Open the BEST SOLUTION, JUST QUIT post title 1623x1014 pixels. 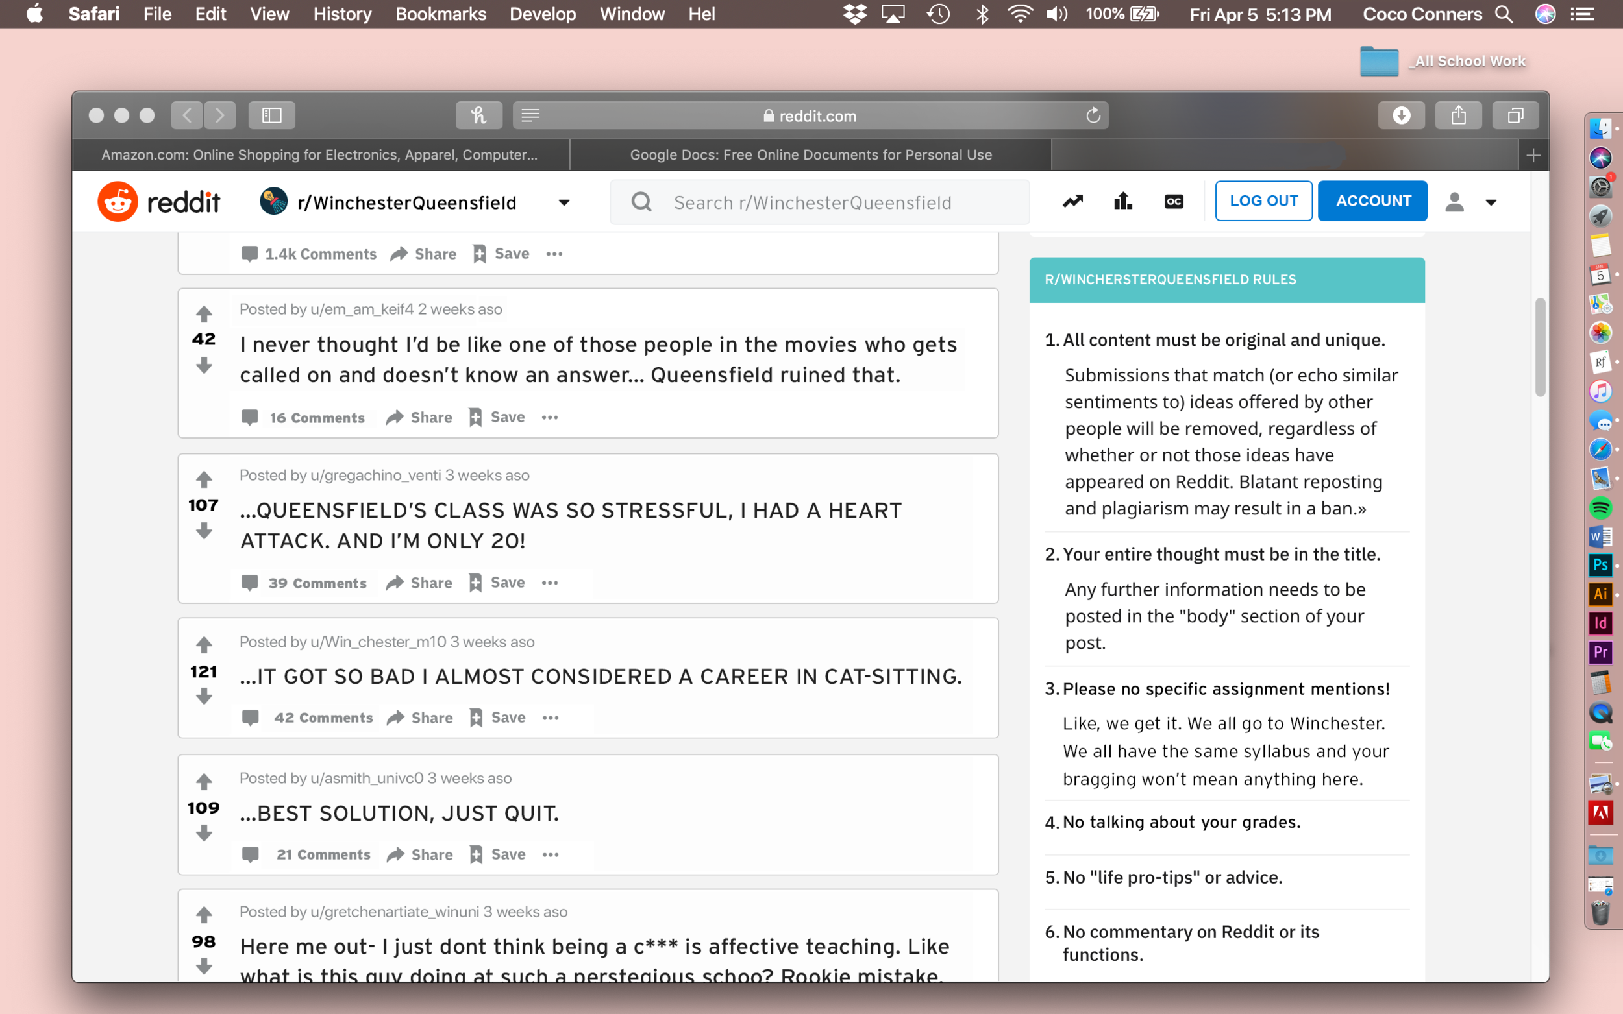pyautogui.click(x=399, y=814)
